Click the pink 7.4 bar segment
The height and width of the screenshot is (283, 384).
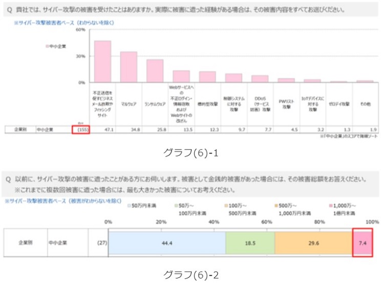[x=362, y=243]
